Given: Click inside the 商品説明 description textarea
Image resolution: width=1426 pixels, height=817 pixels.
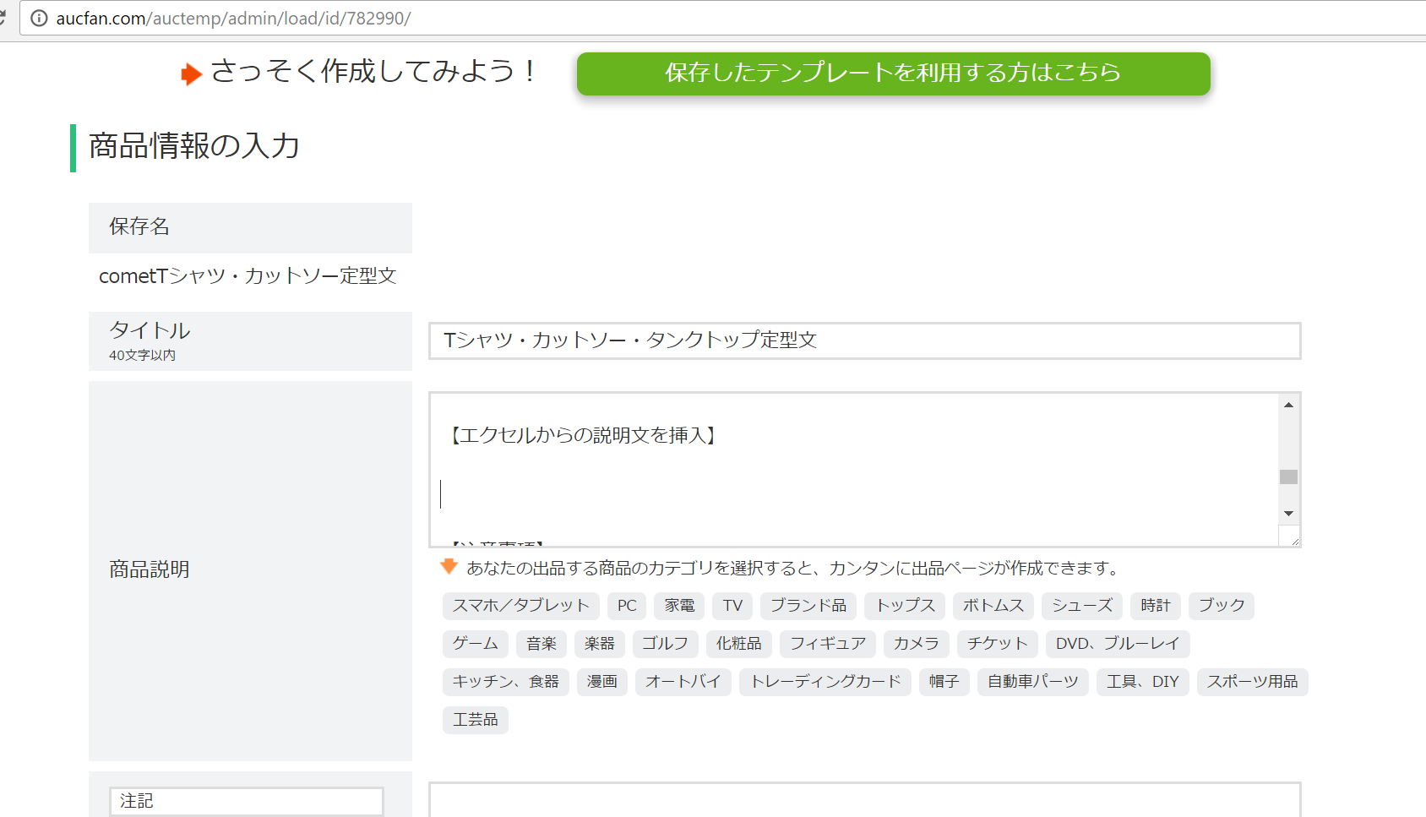Looking at the screenshot, I should coord(853,469).
